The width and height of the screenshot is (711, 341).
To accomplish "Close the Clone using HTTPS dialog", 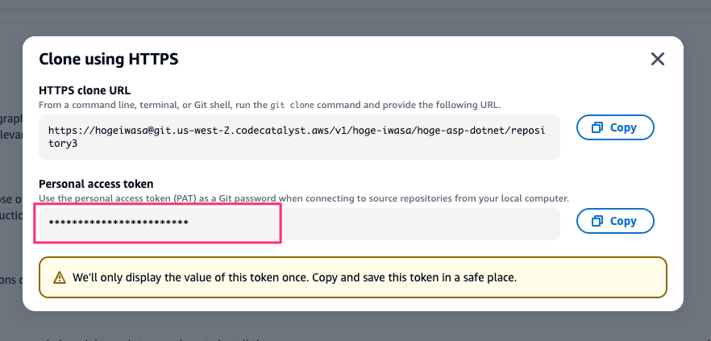I will [x=658, y=59].
